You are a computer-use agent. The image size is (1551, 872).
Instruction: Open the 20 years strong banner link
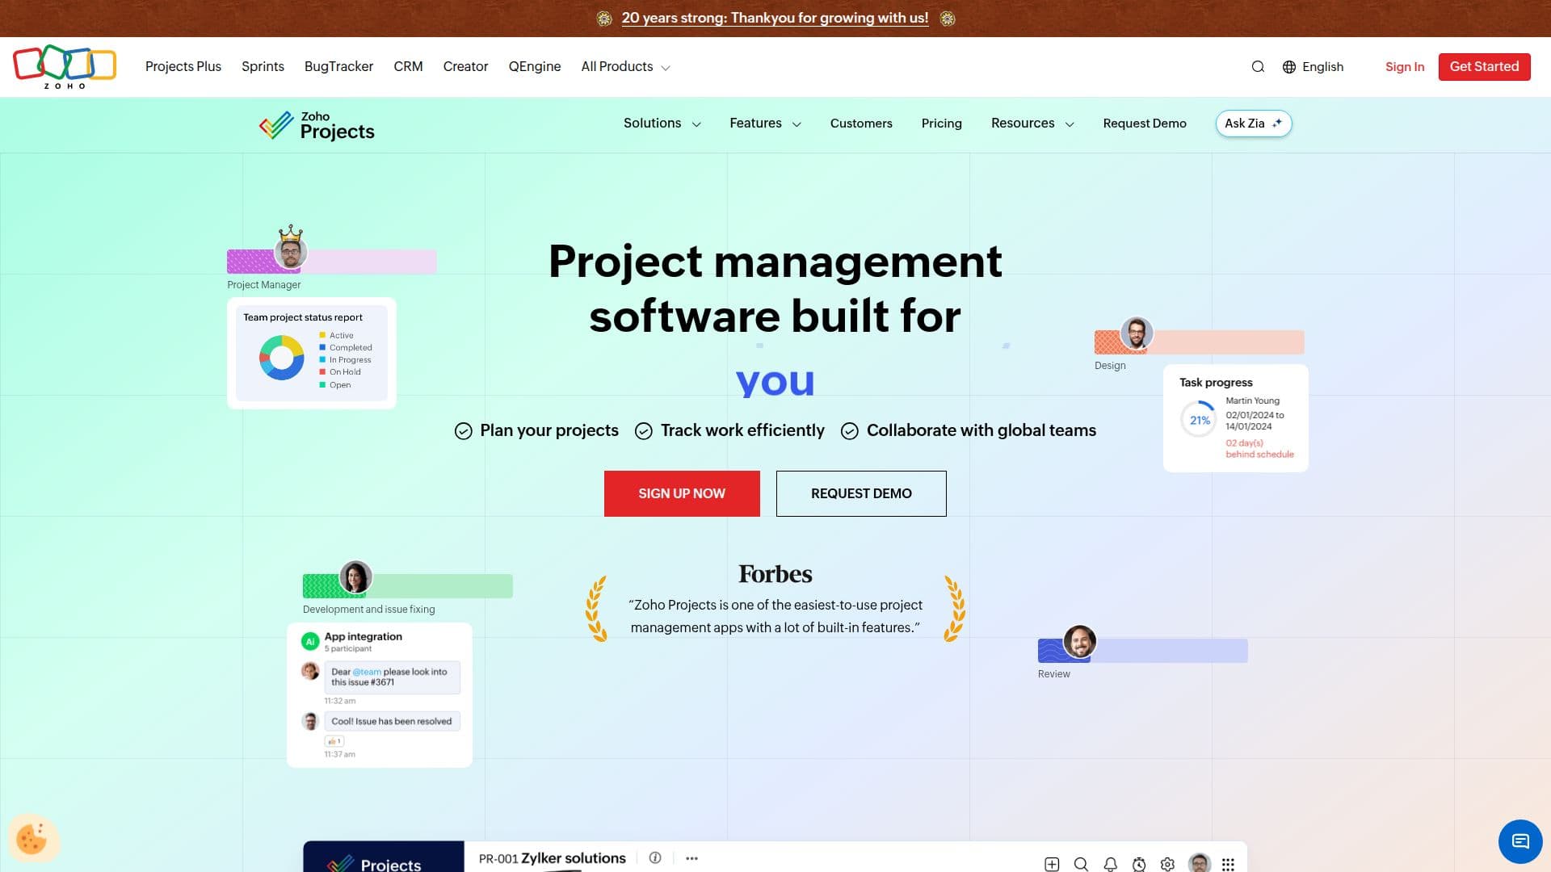pos(775,19)
